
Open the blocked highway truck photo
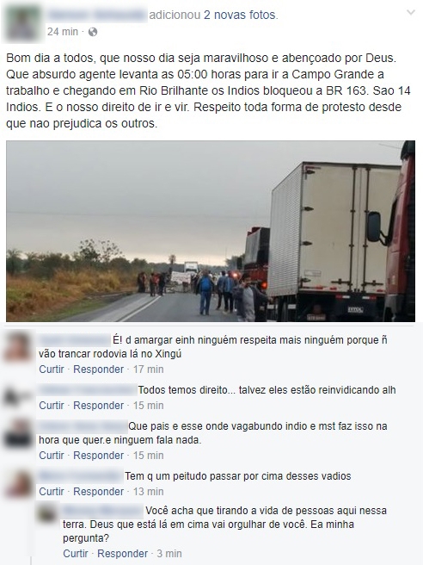tap(211, 231)
